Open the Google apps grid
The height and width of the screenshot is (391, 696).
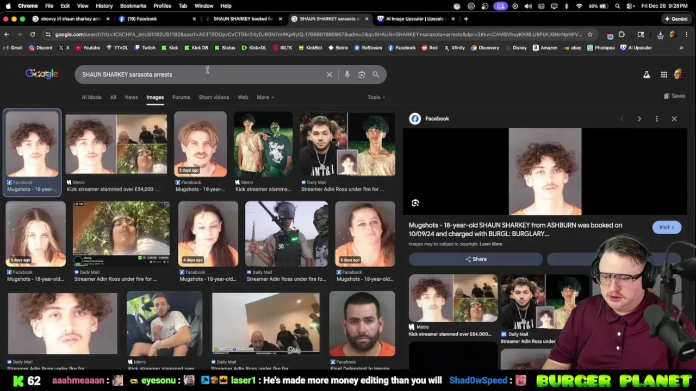[x=664, y=74]
